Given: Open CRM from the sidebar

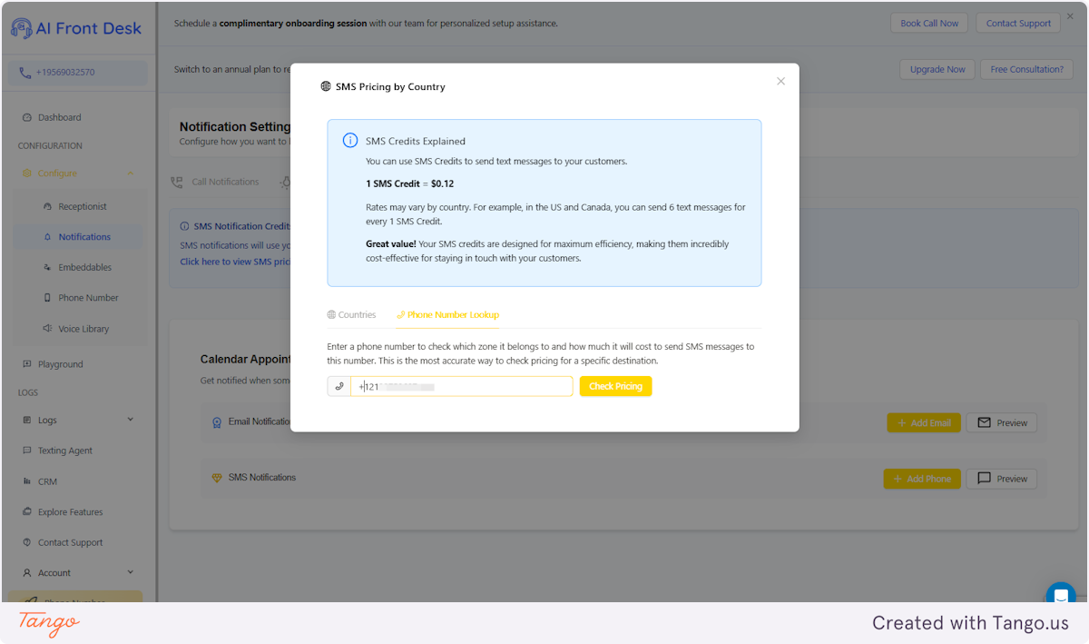Looking at the screenshot, I should (47, 481).
